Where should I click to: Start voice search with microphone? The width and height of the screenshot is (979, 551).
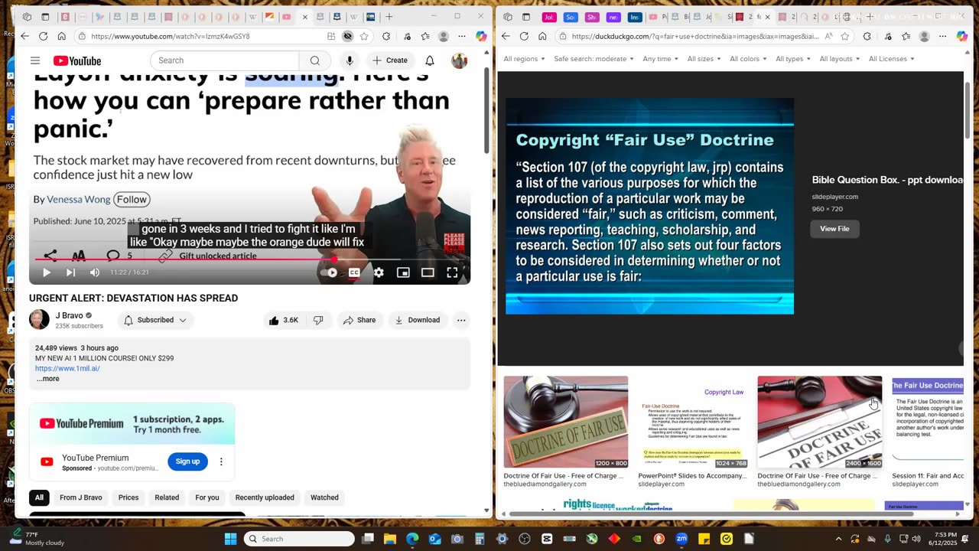[350, 60]
